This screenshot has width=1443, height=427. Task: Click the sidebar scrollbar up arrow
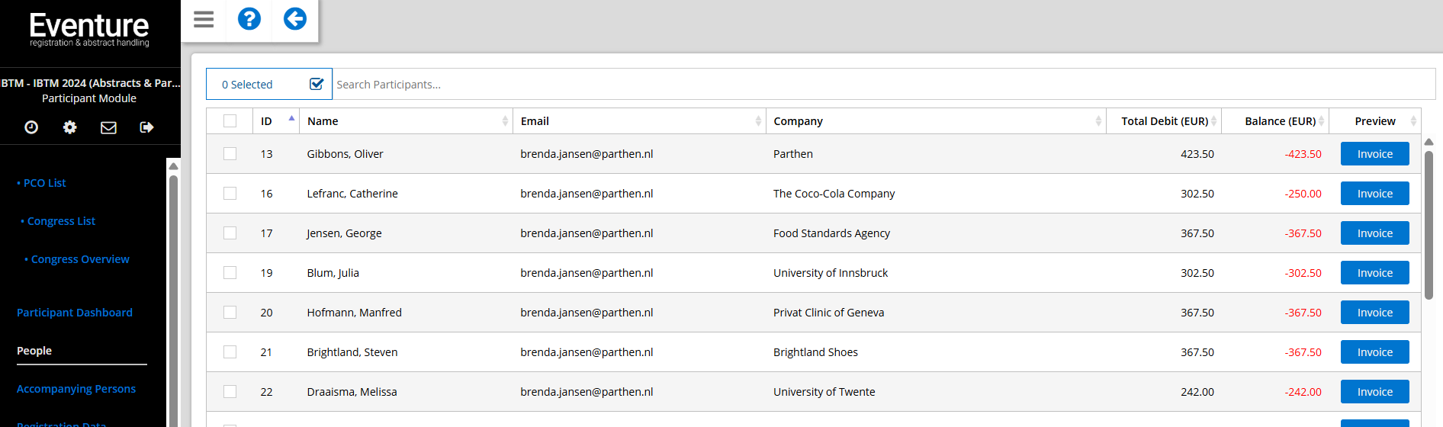(x=173, y=165)
